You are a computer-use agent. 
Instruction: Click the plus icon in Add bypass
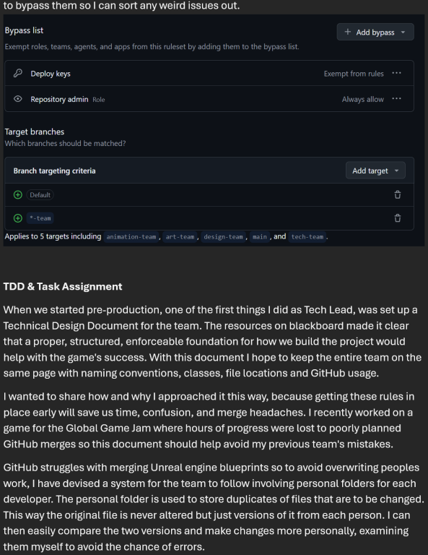pyautogui.click(x=347, y=32)
